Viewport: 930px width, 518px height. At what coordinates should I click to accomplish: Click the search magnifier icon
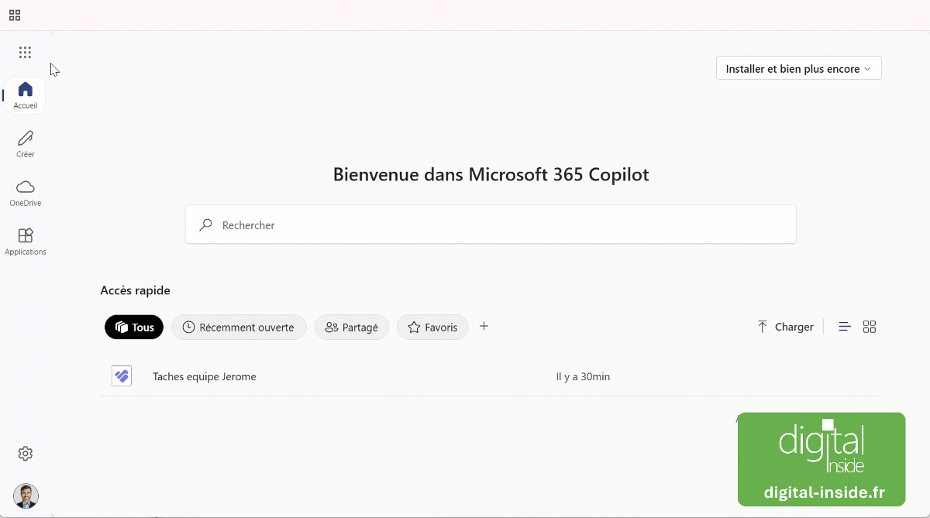[205, 225]
